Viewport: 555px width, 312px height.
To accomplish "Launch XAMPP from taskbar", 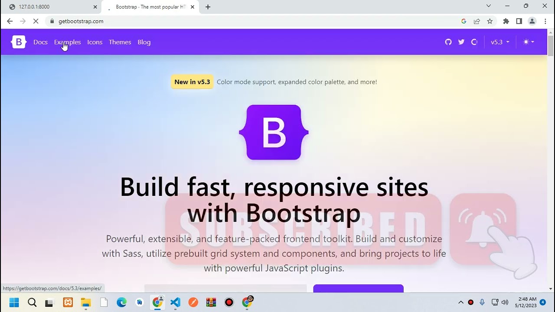I will [68, 302].
